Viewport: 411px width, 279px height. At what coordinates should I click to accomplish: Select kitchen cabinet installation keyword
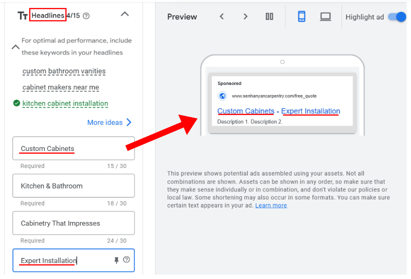tap(65, 103)
